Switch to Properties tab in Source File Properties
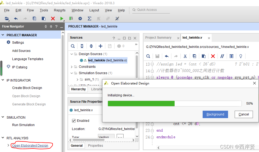The image size is (259, 152). pos(96,146)
